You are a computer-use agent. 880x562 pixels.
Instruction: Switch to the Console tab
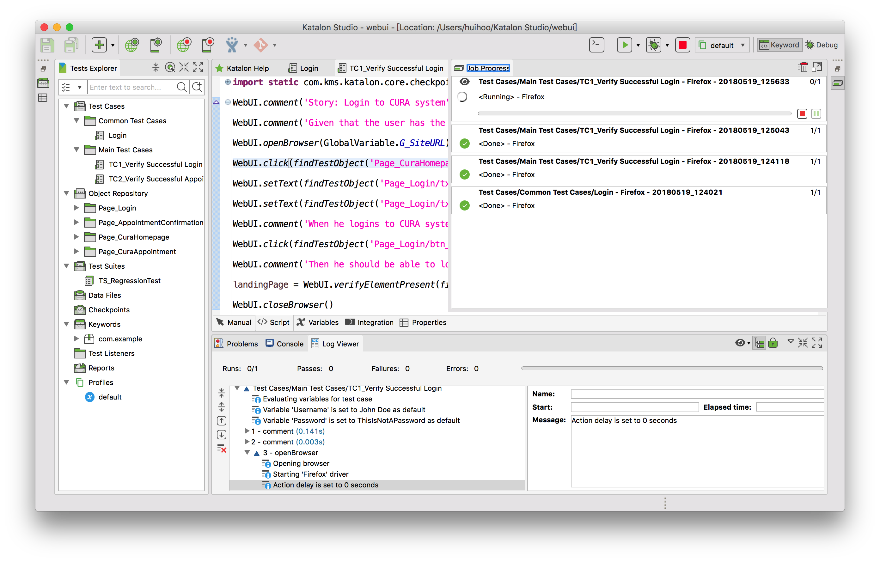tap(285, 344)
